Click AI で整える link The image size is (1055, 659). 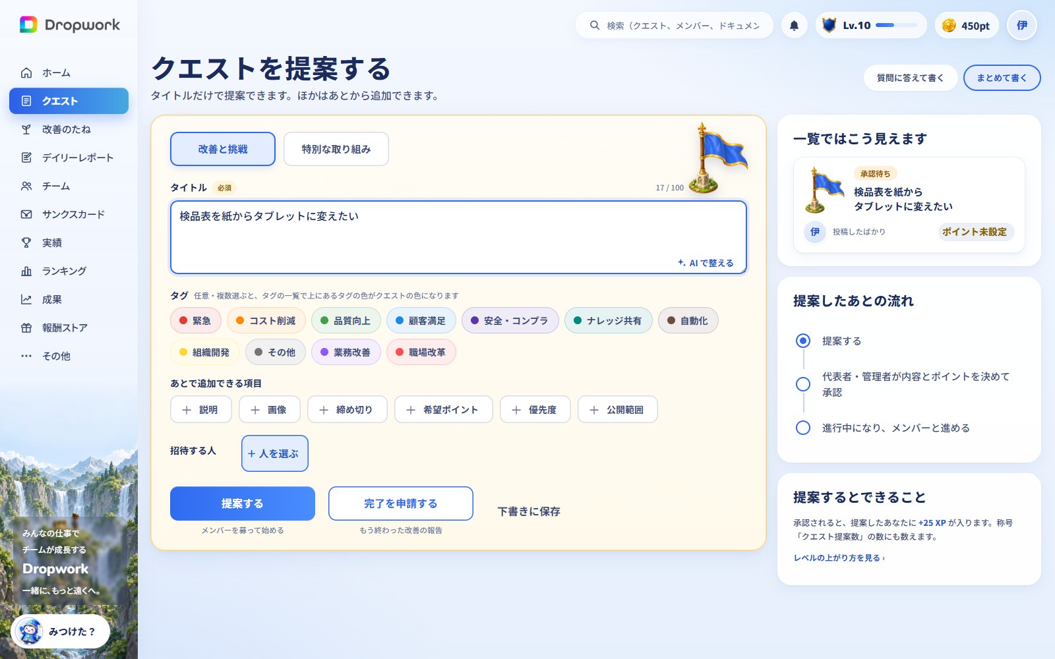pos(706,263)
